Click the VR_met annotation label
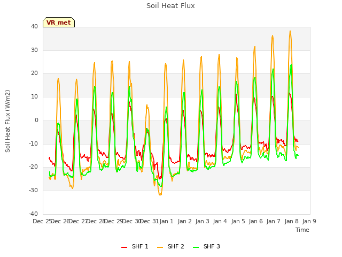The image size is (342, 257). point(59,22)
